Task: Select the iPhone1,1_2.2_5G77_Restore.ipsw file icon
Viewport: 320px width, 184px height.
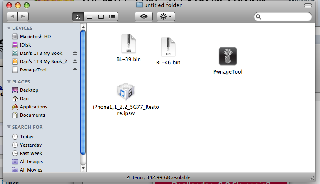Action: pyautogui.click(x=126, y=92)
